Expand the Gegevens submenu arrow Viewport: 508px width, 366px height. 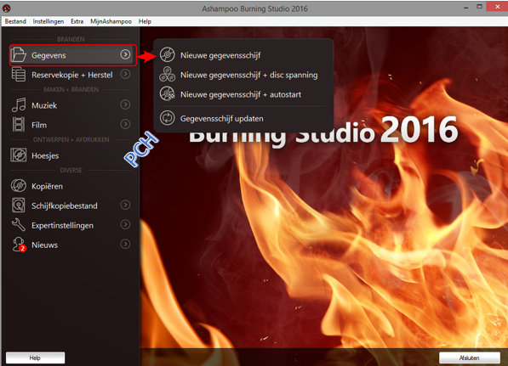click(125, 54)
